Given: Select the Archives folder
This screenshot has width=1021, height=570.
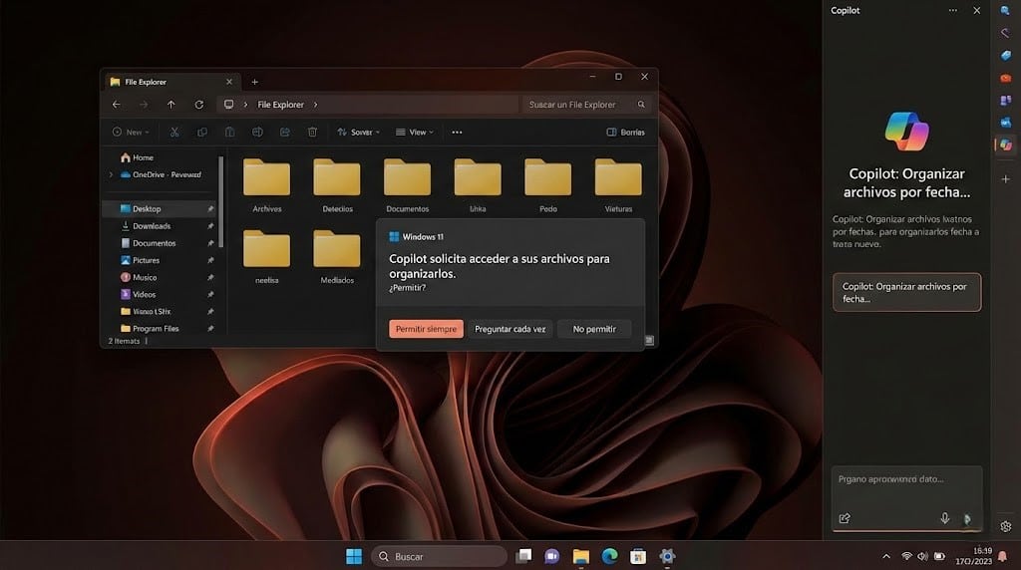Looking at the screenshot, I should [x=267, y=186].
